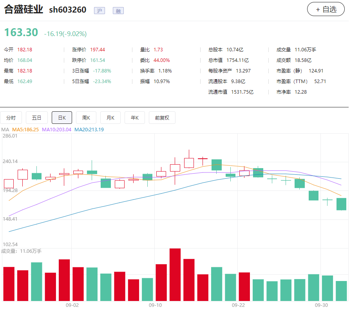Click the 振幅 value 10.97%

pos(162,81)
